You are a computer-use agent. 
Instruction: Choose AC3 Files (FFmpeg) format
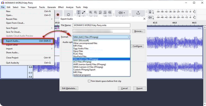pos(101,62)
